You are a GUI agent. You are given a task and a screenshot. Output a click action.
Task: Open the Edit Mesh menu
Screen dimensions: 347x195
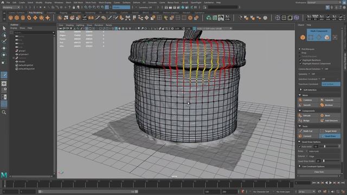click(78, 2)
